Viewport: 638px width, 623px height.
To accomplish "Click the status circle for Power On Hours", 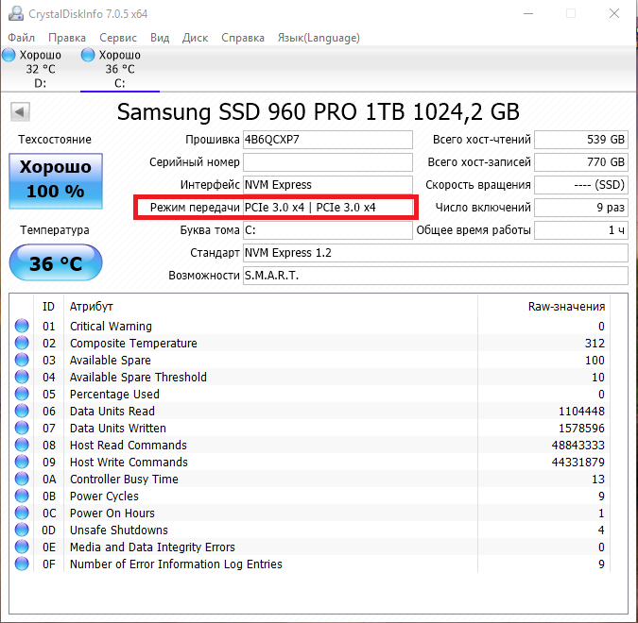I will [x=22, y=514].
